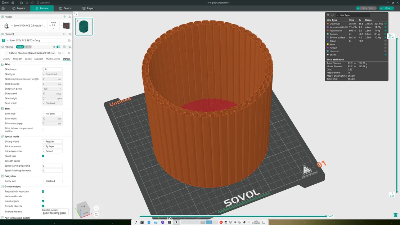Screen dimensions: 400x225
Task: Click the Print button
Action: [388, 8]
